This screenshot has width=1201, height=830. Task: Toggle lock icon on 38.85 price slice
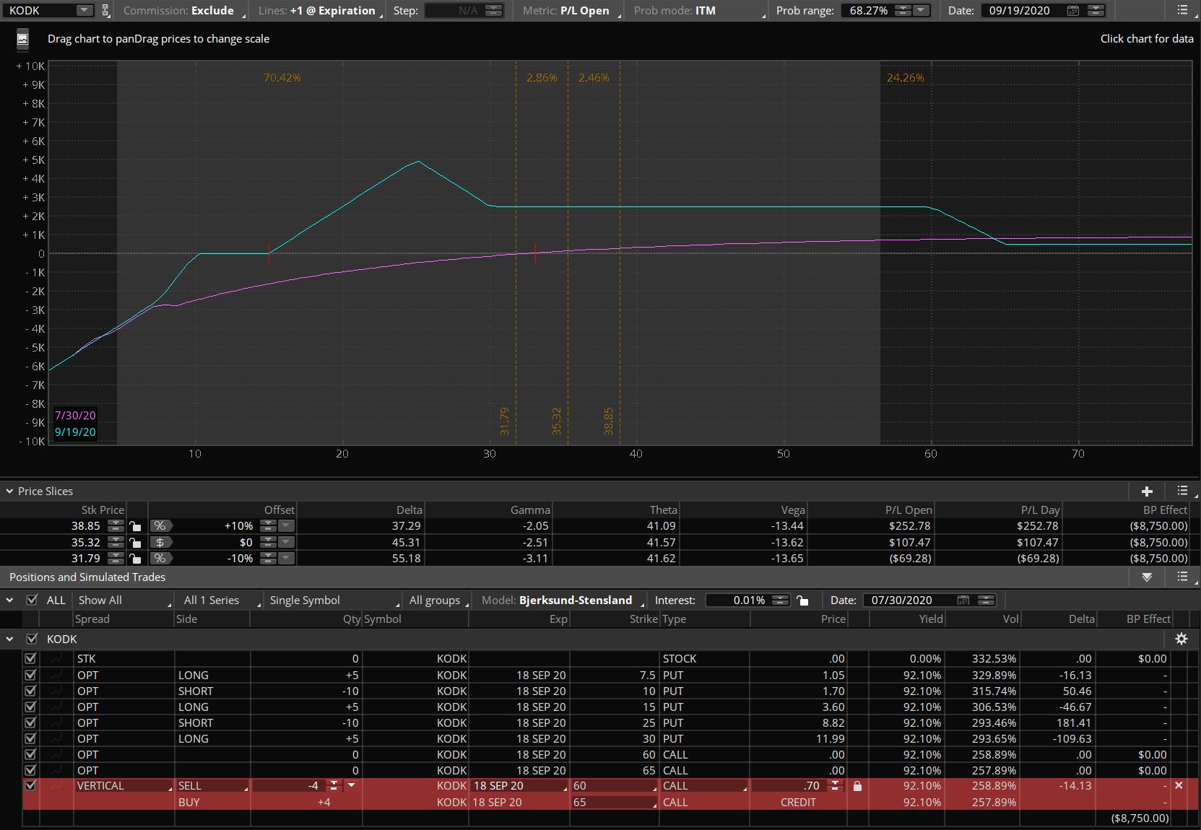[135, 526]
